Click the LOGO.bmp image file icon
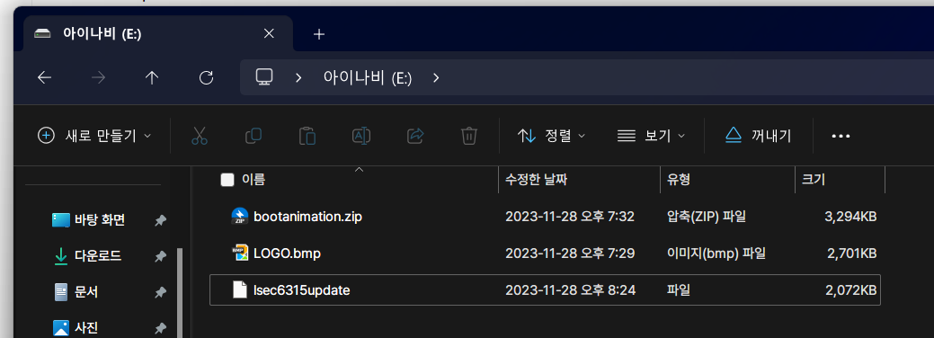 [239, 253]
